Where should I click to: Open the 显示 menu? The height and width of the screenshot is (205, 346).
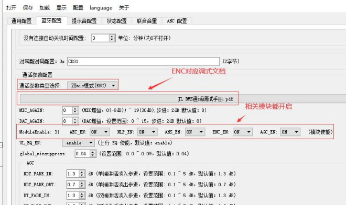click(x=61, y=8)
